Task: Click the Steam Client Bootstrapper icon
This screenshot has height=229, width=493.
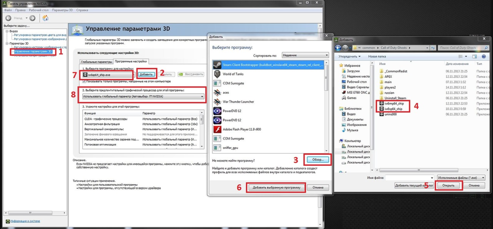Action: point(217,65)
